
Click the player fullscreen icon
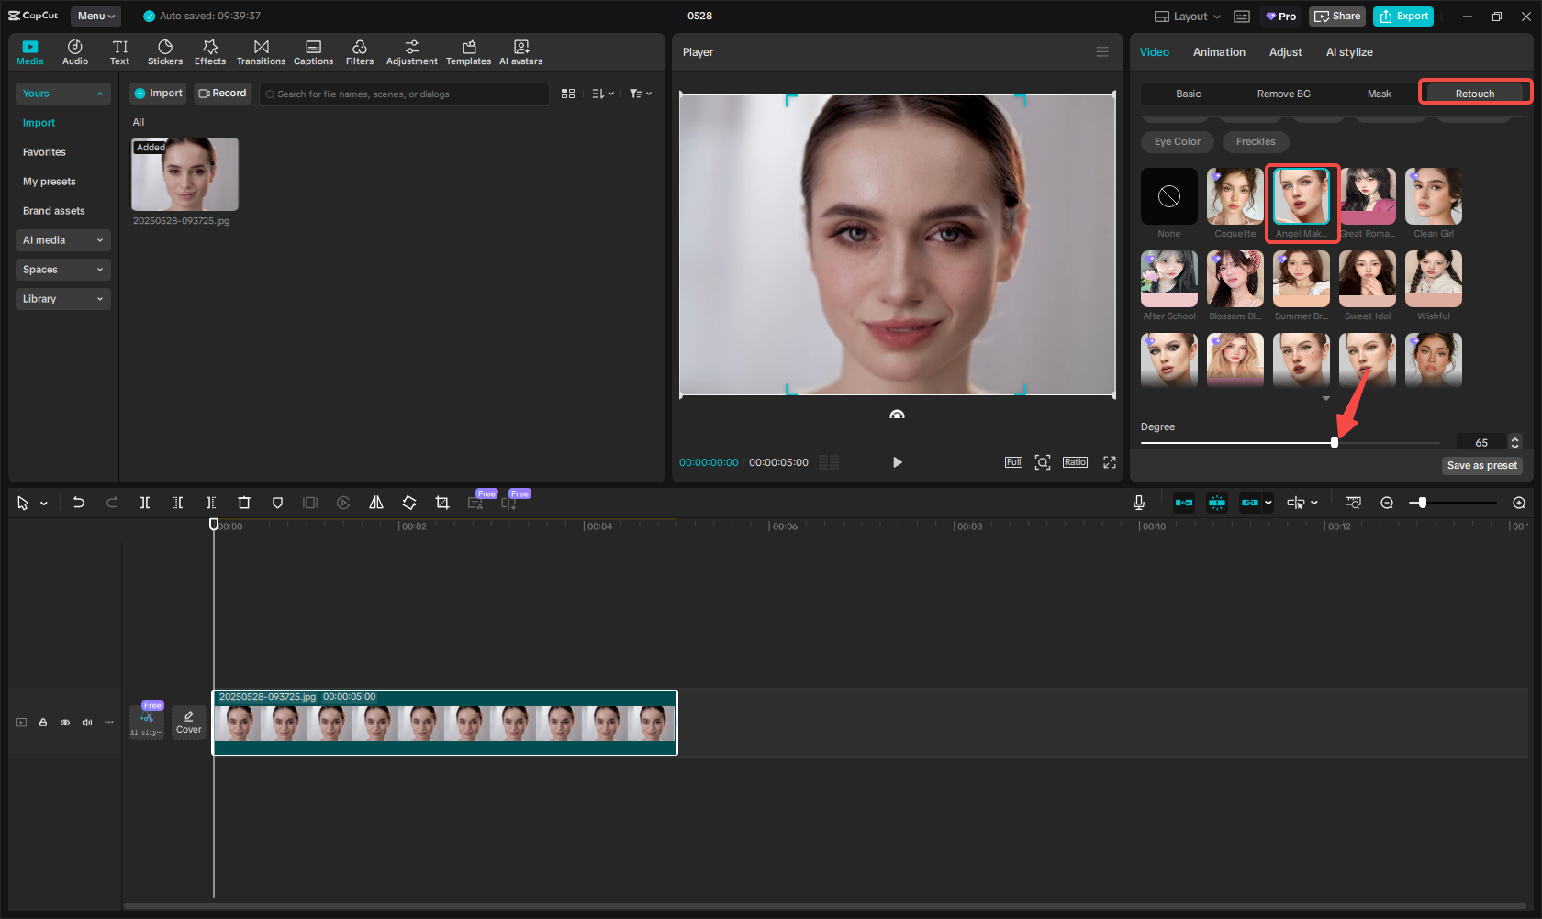pyautogui.click(x=1110, y=462)
